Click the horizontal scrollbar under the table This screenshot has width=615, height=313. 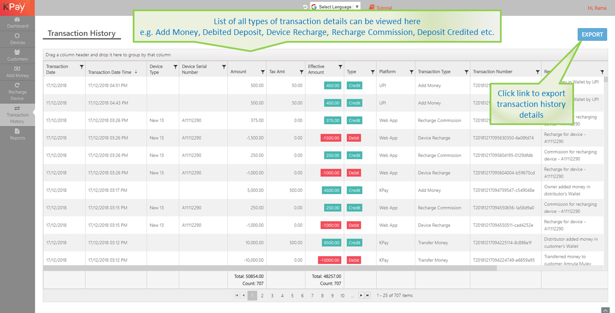pos(270,268)
